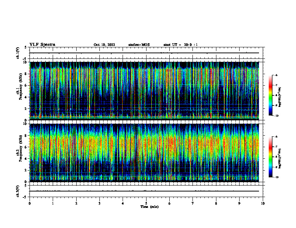Select the date "Oct. 10, 2022"
The height and width of the screenshot is (228, 296).
click(104, 45)
